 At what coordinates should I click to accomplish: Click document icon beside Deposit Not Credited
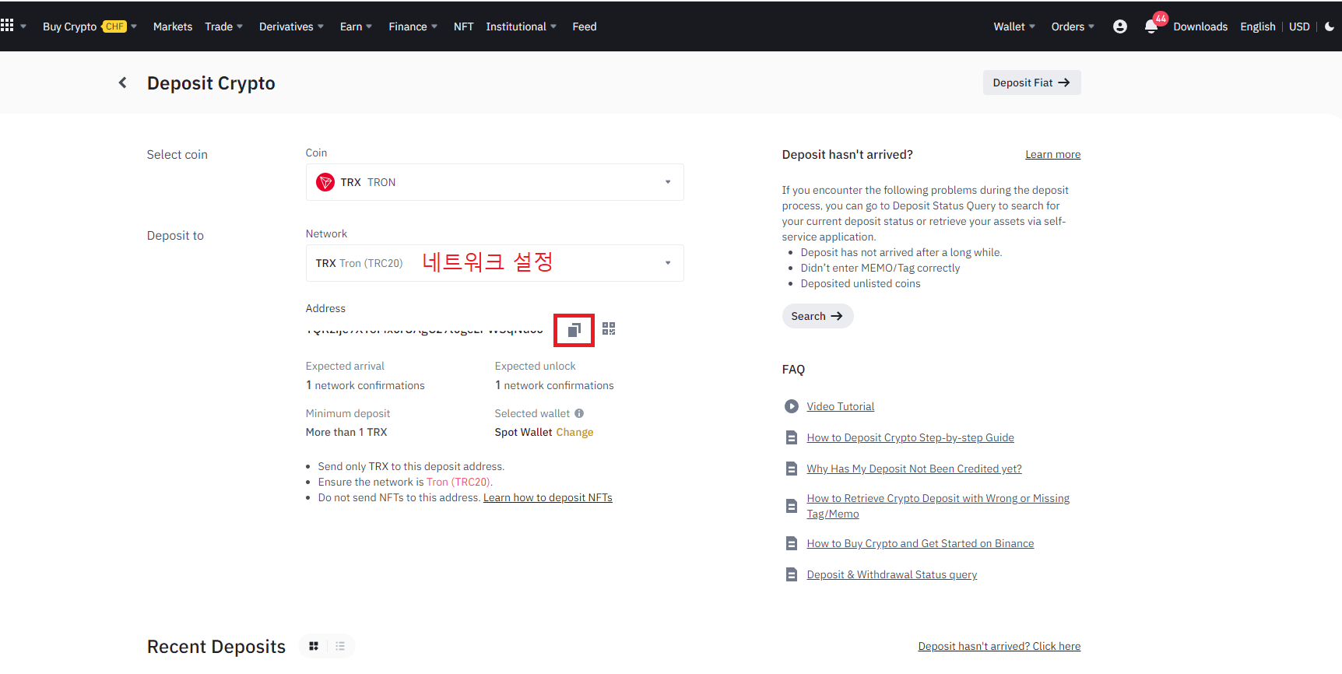(792, 469)
